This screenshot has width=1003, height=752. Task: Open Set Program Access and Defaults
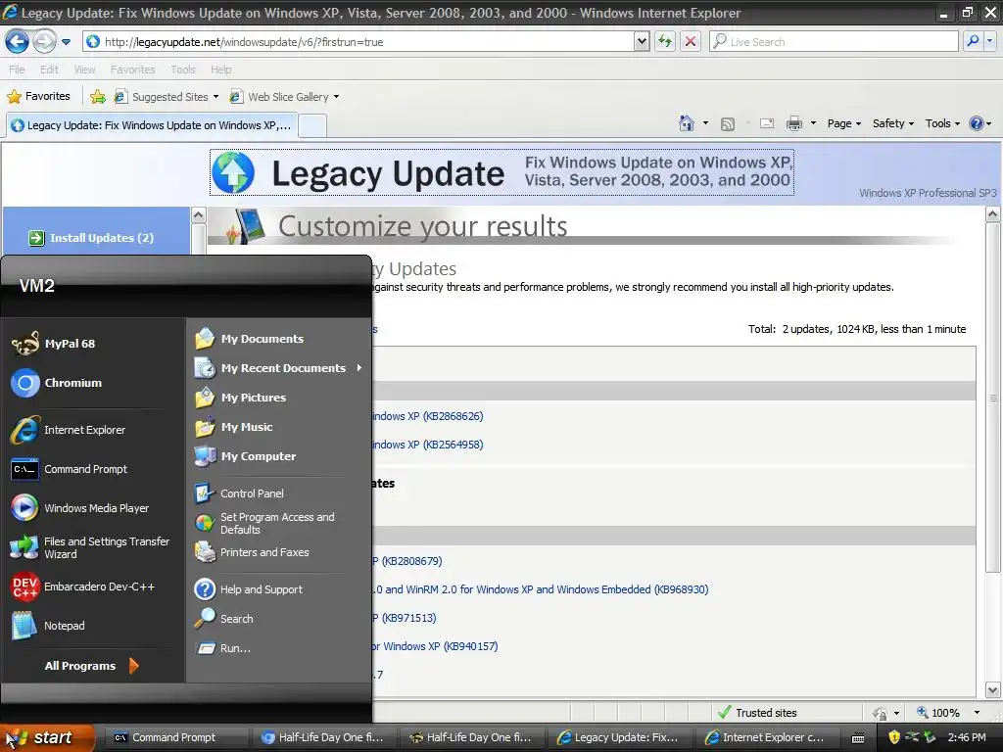point(264,523)
